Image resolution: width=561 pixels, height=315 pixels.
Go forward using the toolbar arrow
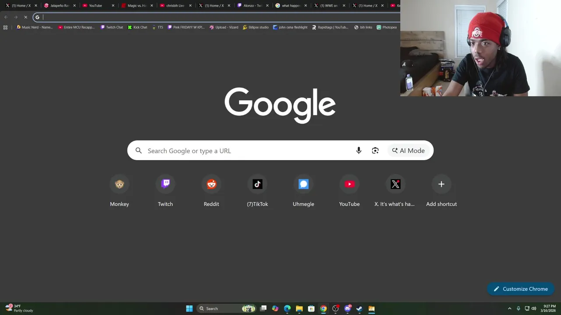coord(16,17)
